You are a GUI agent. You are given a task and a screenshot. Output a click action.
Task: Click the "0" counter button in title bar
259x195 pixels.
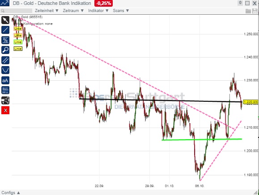pos(240,3)
